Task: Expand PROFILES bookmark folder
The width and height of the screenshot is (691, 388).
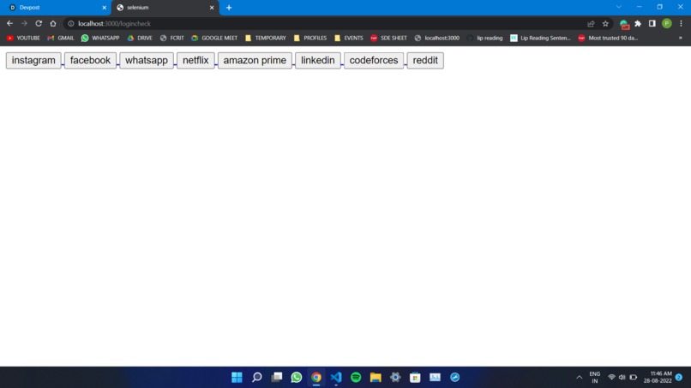Action: [310, 38]
